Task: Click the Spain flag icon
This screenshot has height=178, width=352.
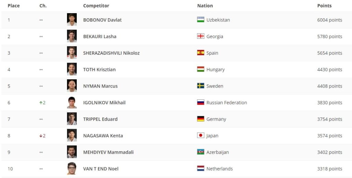Action: click(201, 53)
